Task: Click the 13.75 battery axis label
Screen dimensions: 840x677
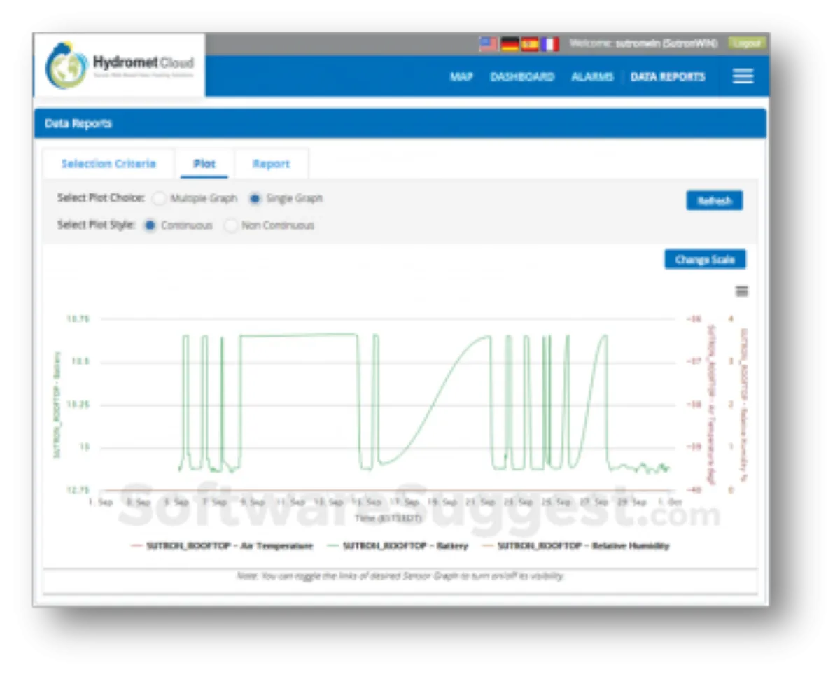Action: click(x=78, y=319)
